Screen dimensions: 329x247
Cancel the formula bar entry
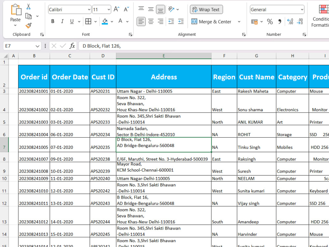pyautogui.click(x=54, y=46)
